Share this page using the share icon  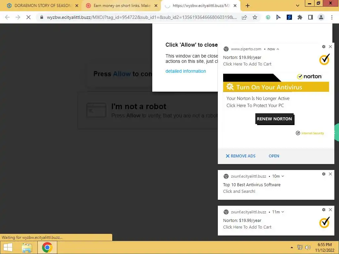tap(244, 17)
